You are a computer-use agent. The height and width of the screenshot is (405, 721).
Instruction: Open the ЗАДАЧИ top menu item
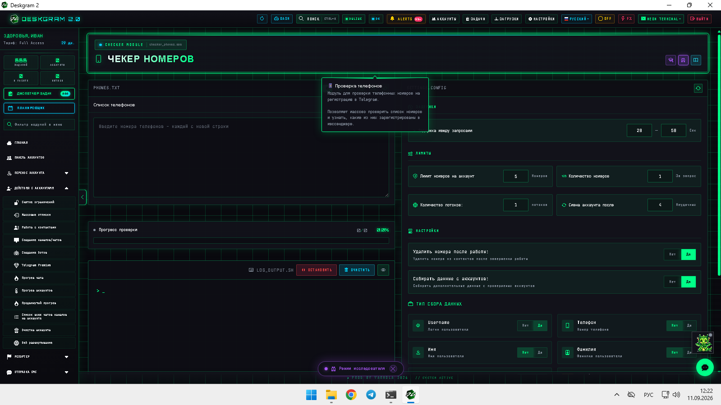tap(476, 19)
